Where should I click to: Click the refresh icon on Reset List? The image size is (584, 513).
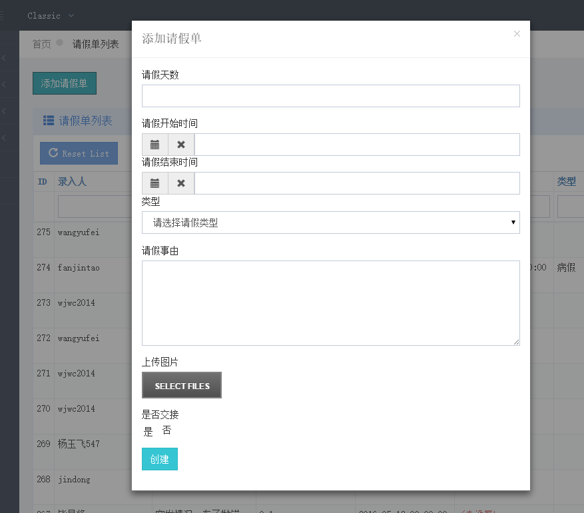(x=53, y=153)
